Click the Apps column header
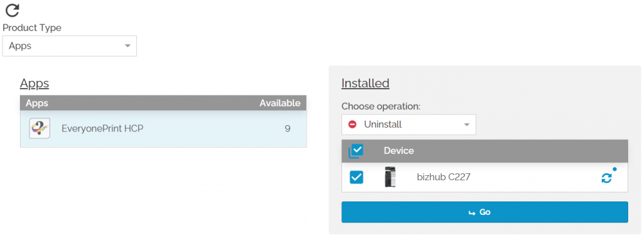Screen dimensions: 643x238 [x=37, y=103]
